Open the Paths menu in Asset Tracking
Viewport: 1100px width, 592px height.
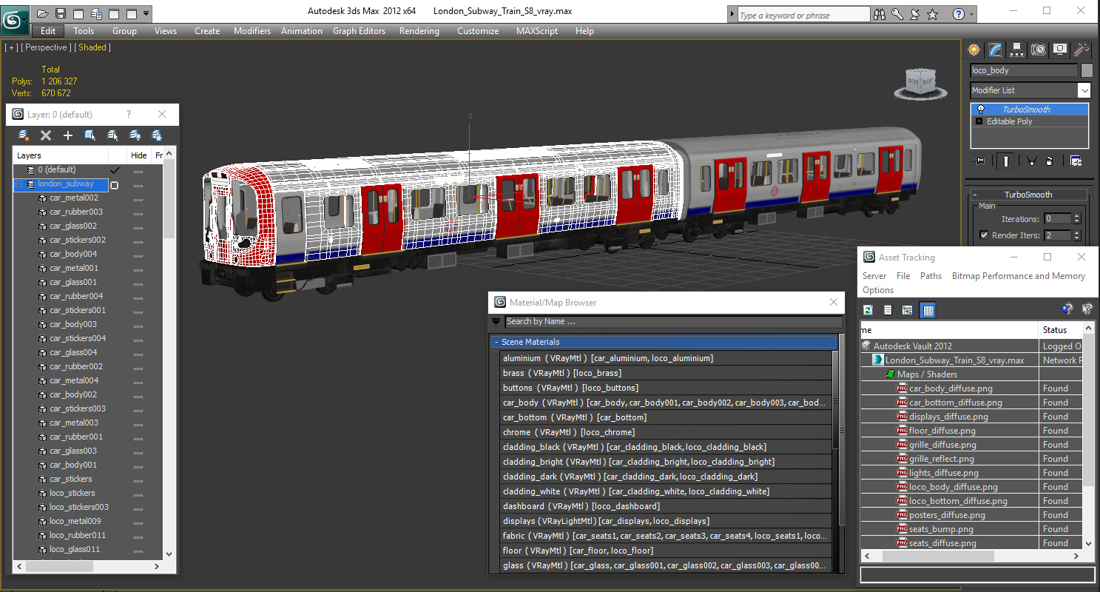(x=931, y=276)
